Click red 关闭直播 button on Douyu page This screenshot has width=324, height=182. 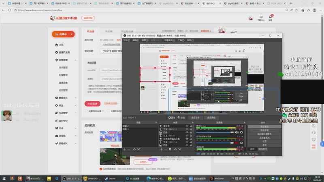click(x=92, y=104)
